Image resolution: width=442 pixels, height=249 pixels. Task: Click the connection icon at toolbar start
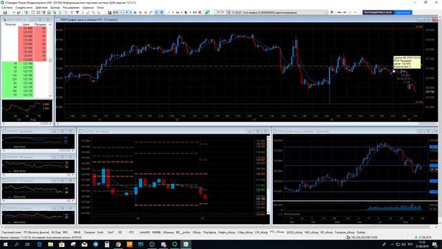coord(5,12)
